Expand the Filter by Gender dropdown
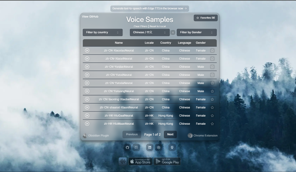The width and height of the screenshot is (296, 172). [196, 32]
